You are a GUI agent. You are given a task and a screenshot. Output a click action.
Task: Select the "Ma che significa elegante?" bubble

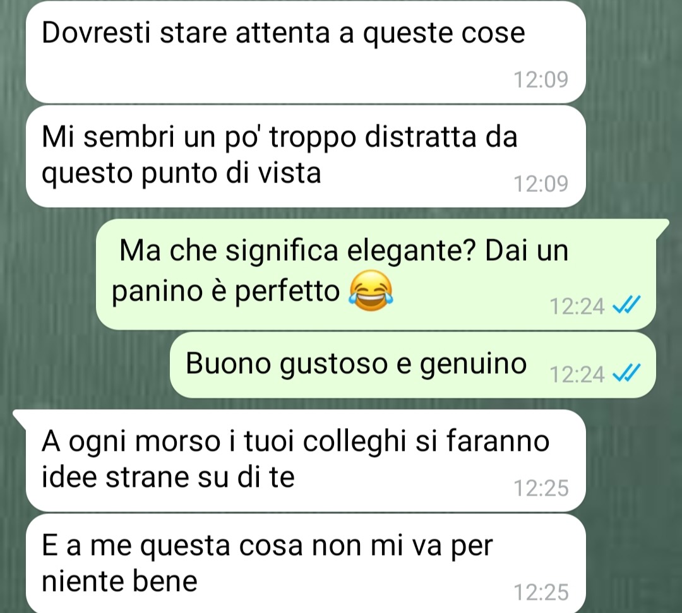click(376, 274)
